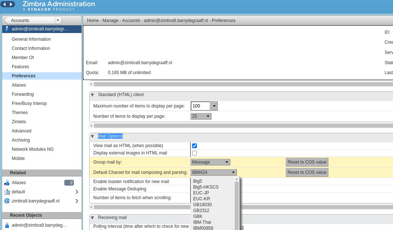393x230 pixels.
Task: Select the admin account icon in the sidebar header
Action: click(7, 29)
